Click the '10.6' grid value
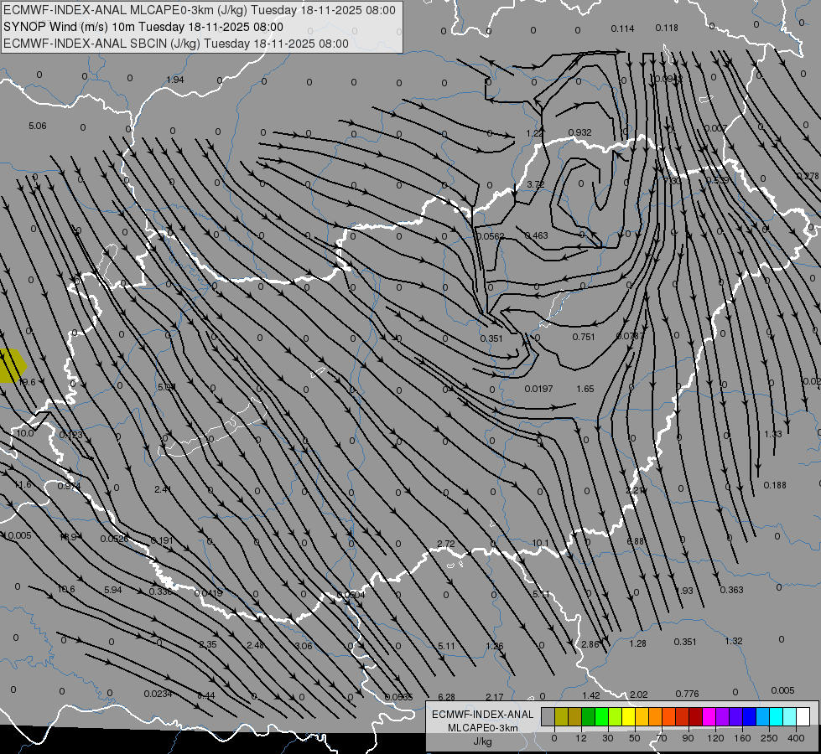Viewport: 821px width, 754px height. [66, 589]
